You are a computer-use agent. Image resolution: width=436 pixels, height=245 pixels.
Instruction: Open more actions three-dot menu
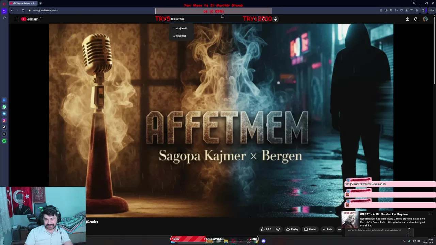(x=339, y=229)
